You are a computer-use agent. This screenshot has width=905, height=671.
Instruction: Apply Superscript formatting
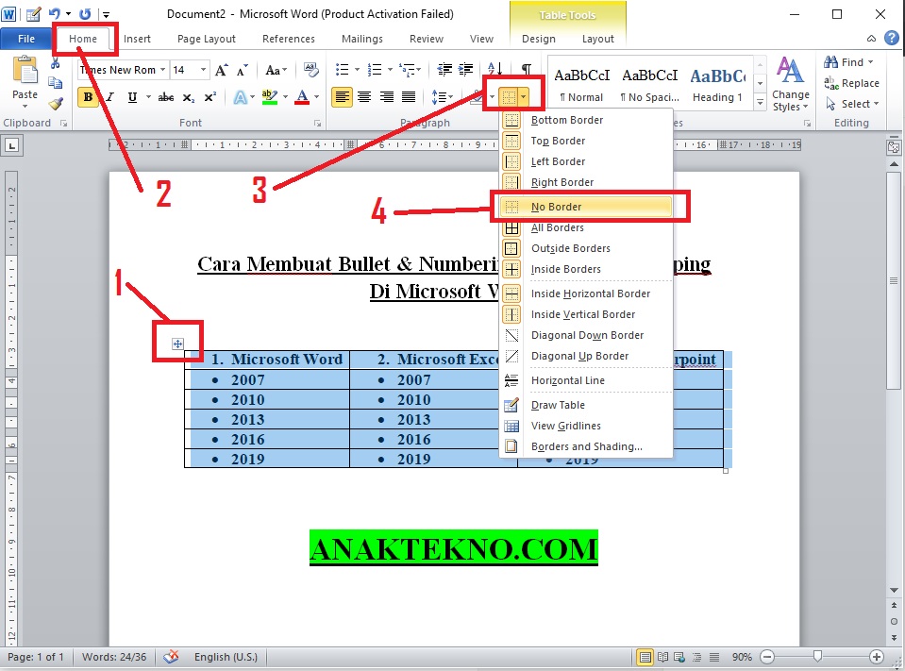210,97
